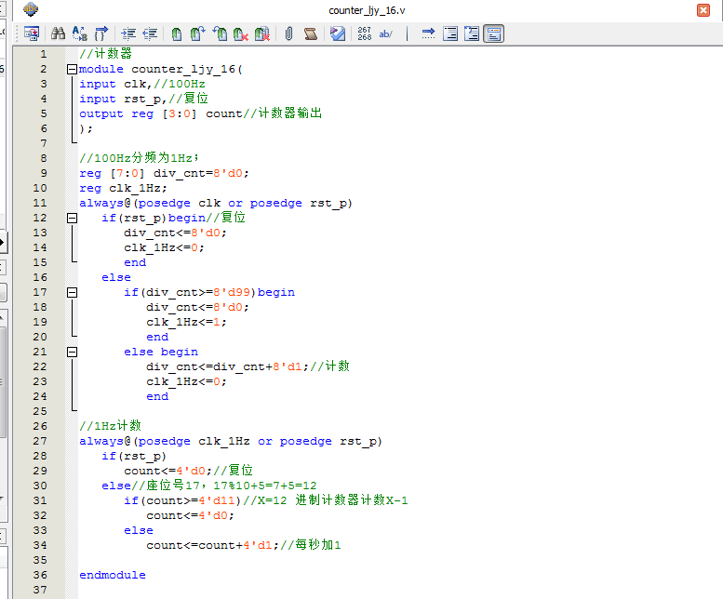
Task: Click the insert template scroll icon
Action: tap(311, 33)
